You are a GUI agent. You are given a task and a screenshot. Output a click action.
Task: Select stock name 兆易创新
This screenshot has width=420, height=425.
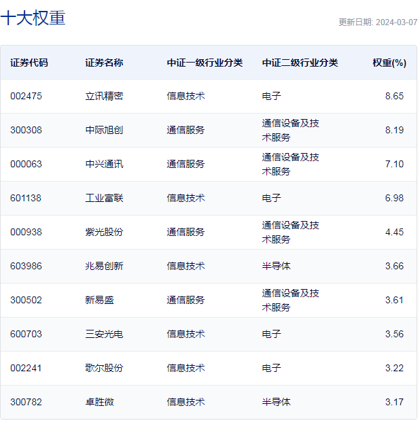[104, 266]
